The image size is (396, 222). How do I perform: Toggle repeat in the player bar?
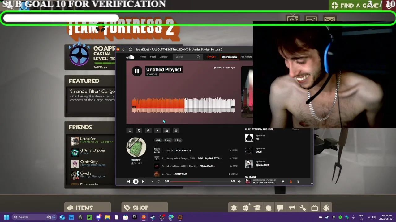tap(159, 182)
